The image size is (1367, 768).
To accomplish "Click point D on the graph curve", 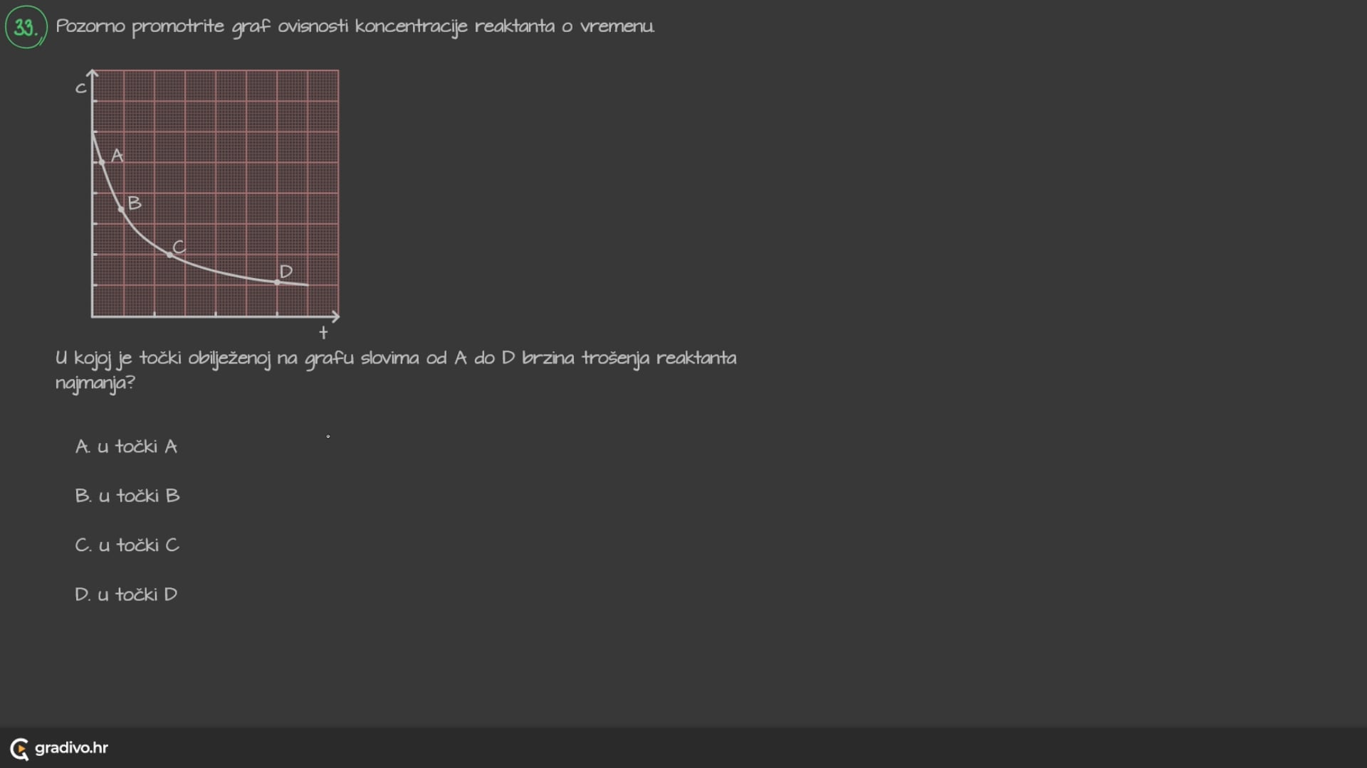I will [277, 282].
